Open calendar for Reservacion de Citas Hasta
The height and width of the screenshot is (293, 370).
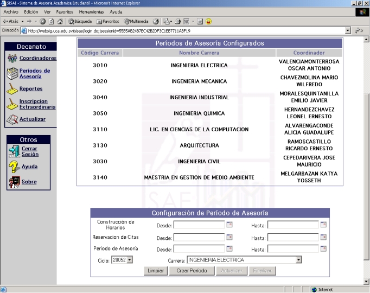(x=323, y=237)
